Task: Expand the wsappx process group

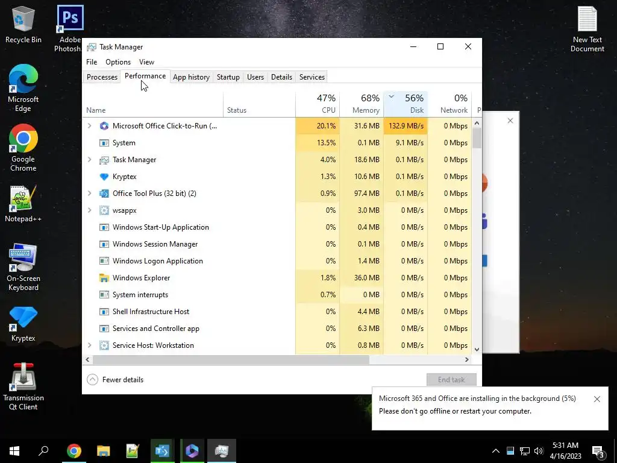Action: pos(89,210)
